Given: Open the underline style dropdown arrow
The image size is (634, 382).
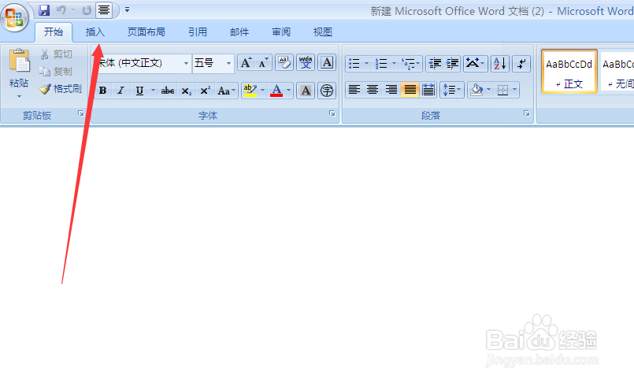Looking at the screenshot, I should pyautogui.click(x=154, y=91).
